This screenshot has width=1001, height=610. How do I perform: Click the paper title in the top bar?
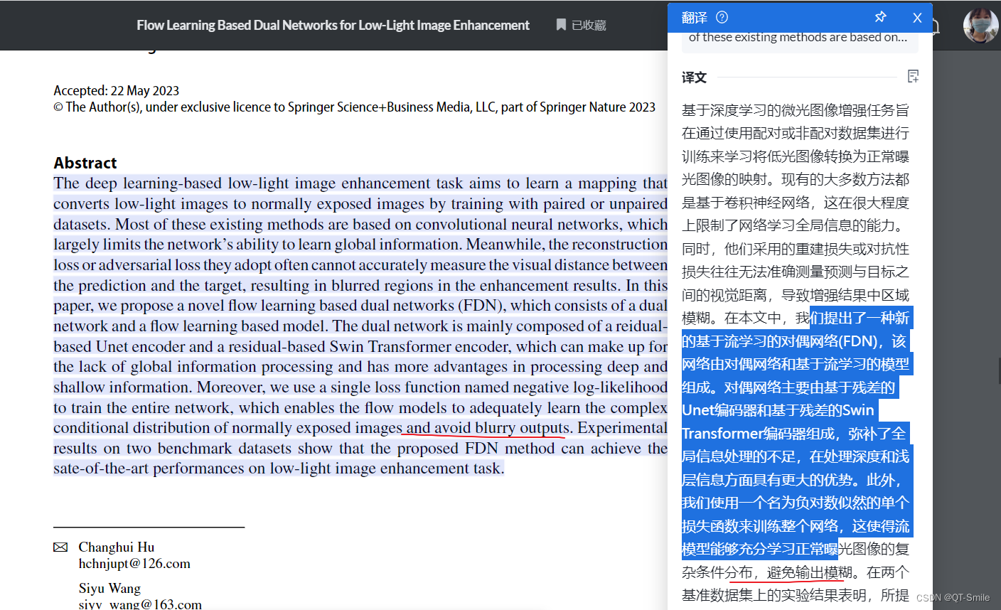(x=333, y=25)
